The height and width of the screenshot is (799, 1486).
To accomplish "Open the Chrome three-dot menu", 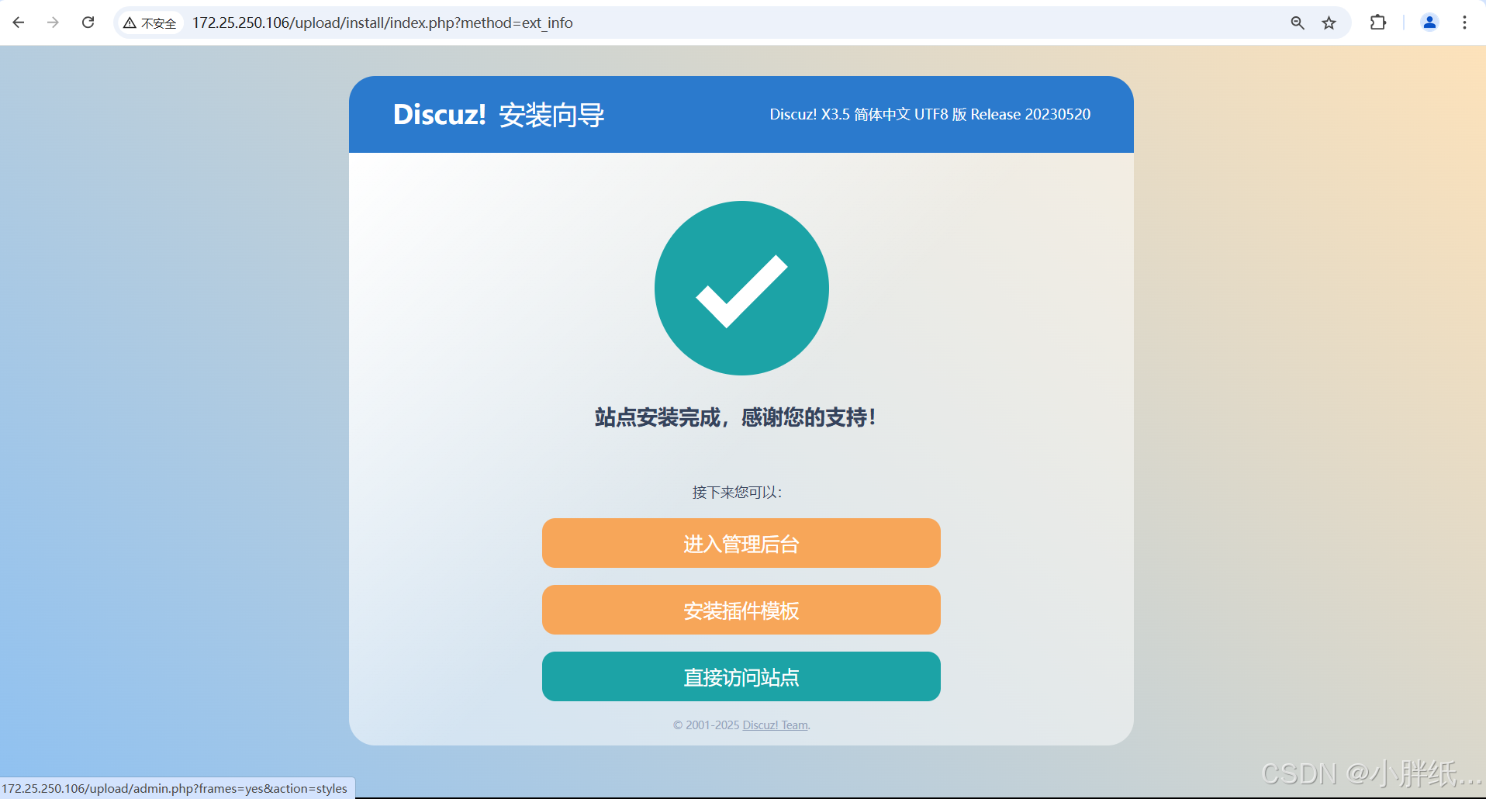I will click(1464, 22).
